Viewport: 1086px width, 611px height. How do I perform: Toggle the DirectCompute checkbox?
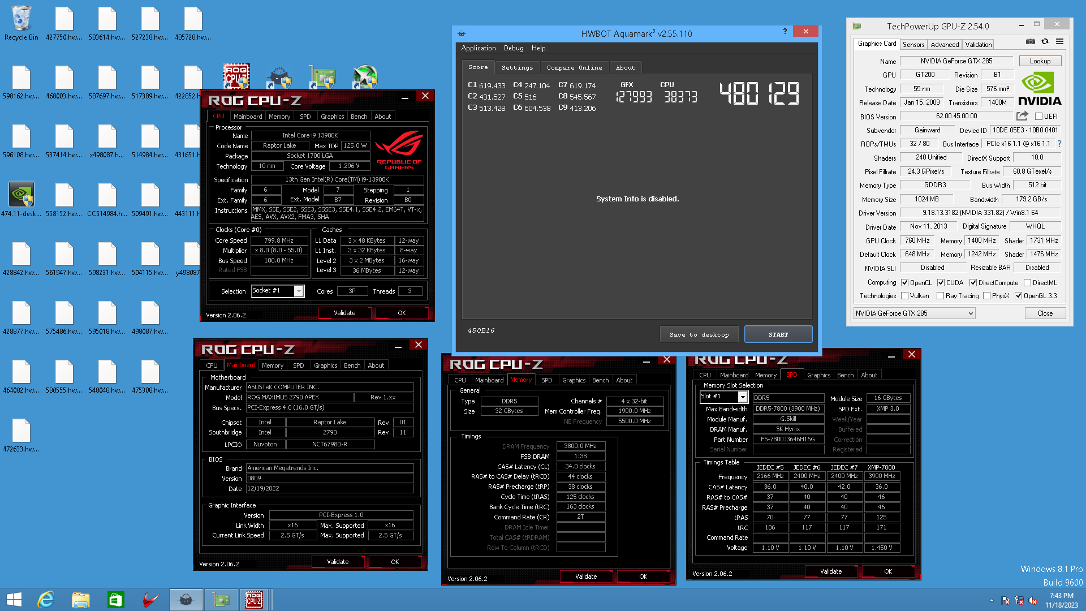[973, 283]
